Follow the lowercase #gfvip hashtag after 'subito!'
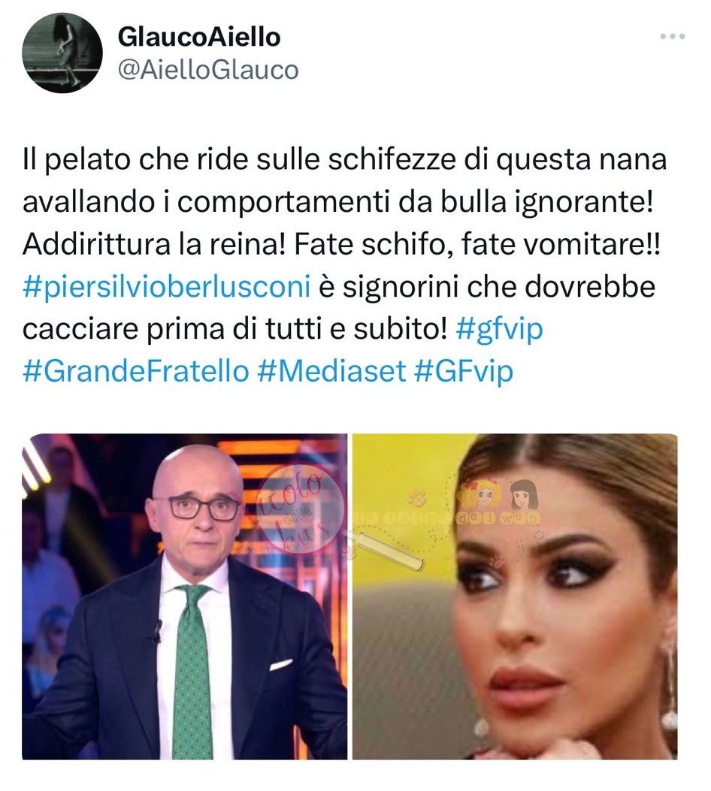The height and width of the screenshot is (791, 711). click(x=499, y=330)
